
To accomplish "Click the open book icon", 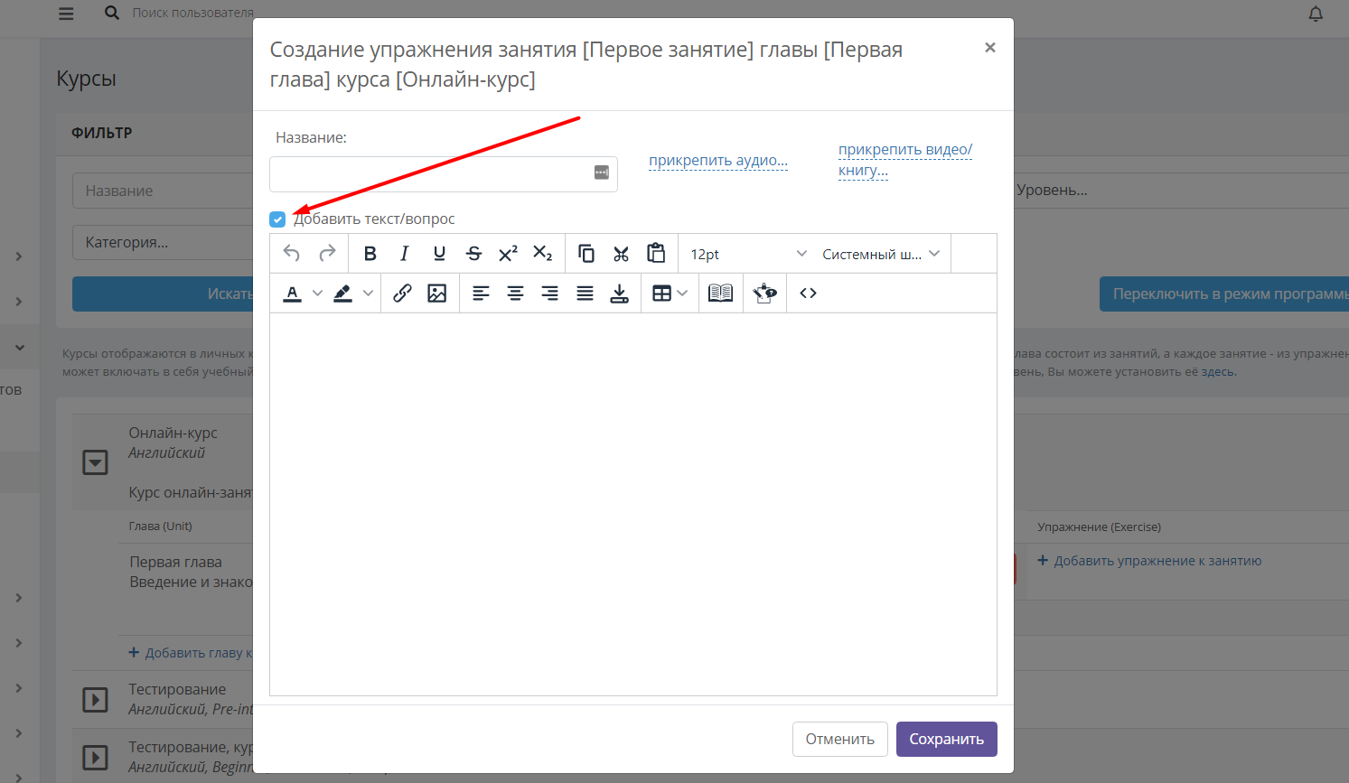I will [720, 294].
